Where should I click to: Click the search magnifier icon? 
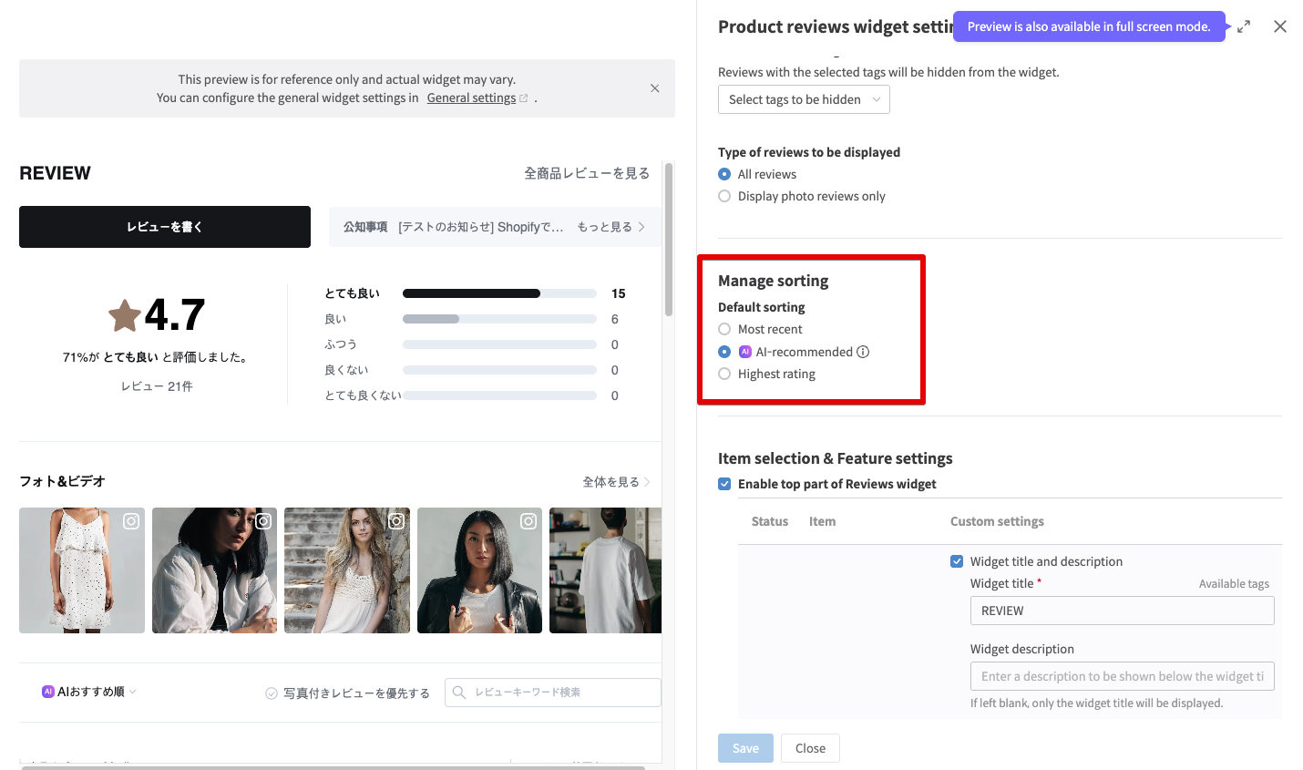pyautogui.click(x=459, y=693)
